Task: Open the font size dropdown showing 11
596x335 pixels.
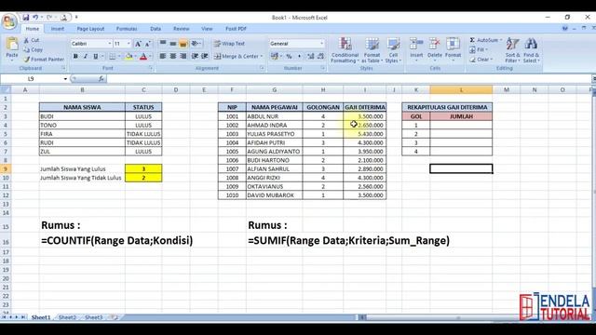Action: click(x=129, y=44)
